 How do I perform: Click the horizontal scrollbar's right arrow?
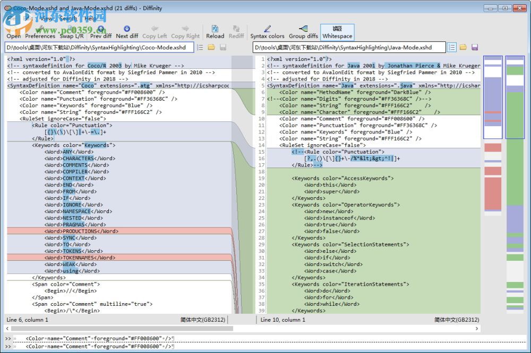(x=478, y=329)
